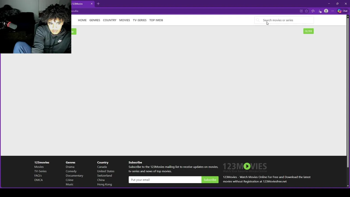The image size is (350, 197).
Task: Restore down the browser window
Action: tap(337, 4)
